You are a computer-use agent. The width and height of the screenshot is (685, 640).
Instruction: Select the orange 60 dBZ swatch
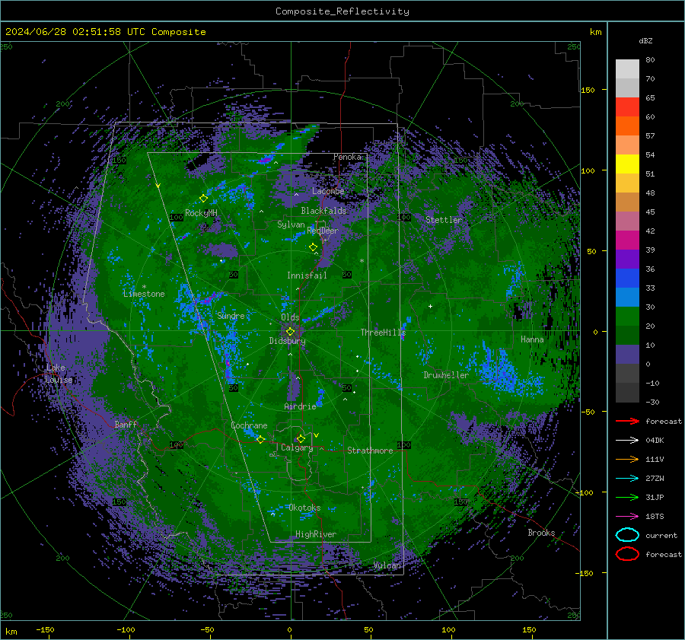(627, 126)
